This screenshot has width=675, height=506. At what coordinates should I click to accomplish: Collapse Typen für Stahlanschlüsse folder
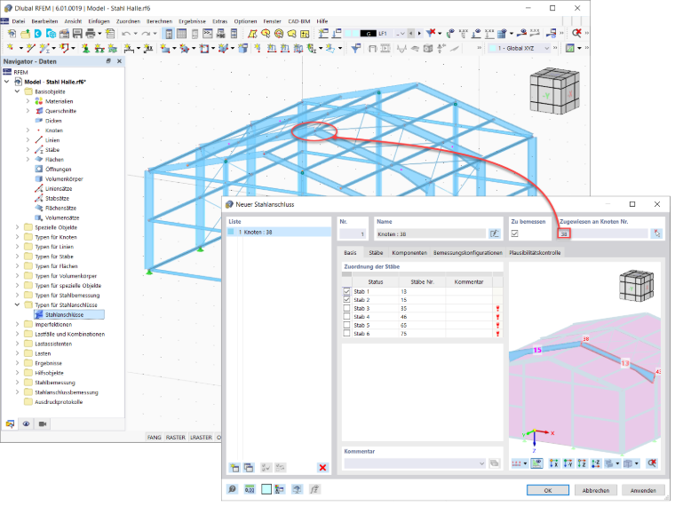(x=17, y=304)
